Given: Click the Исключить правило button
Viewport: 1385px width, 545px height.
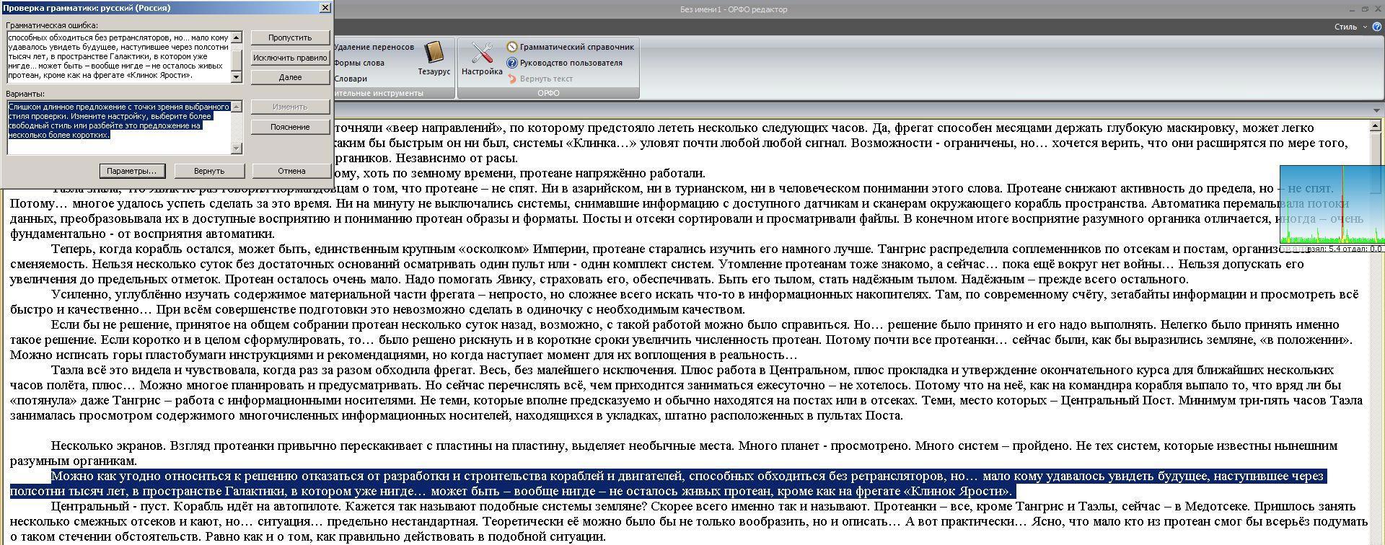Looking at the screenshot, I should point(290,58).
